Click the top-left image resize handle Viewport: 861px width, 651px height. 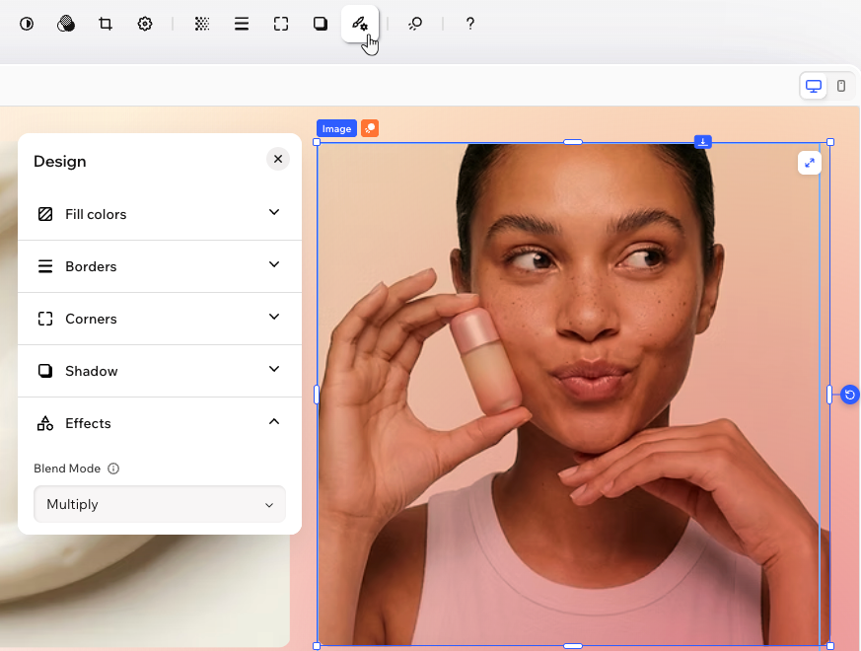tap(317, 142)
